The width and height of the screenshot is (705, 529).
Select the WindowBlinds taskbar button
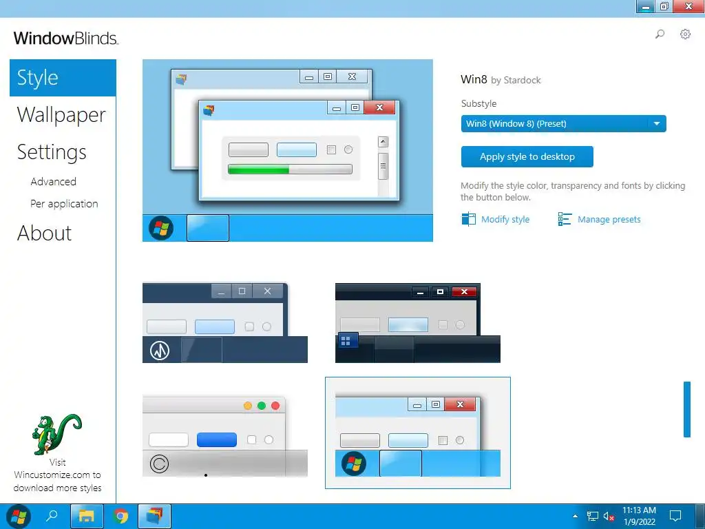[154, 516]
